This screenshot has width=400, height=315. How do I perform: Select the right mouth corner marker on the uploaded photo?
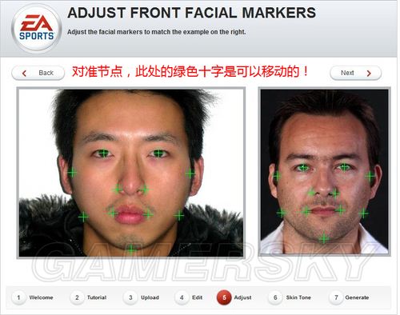click(x=148, y=214)
